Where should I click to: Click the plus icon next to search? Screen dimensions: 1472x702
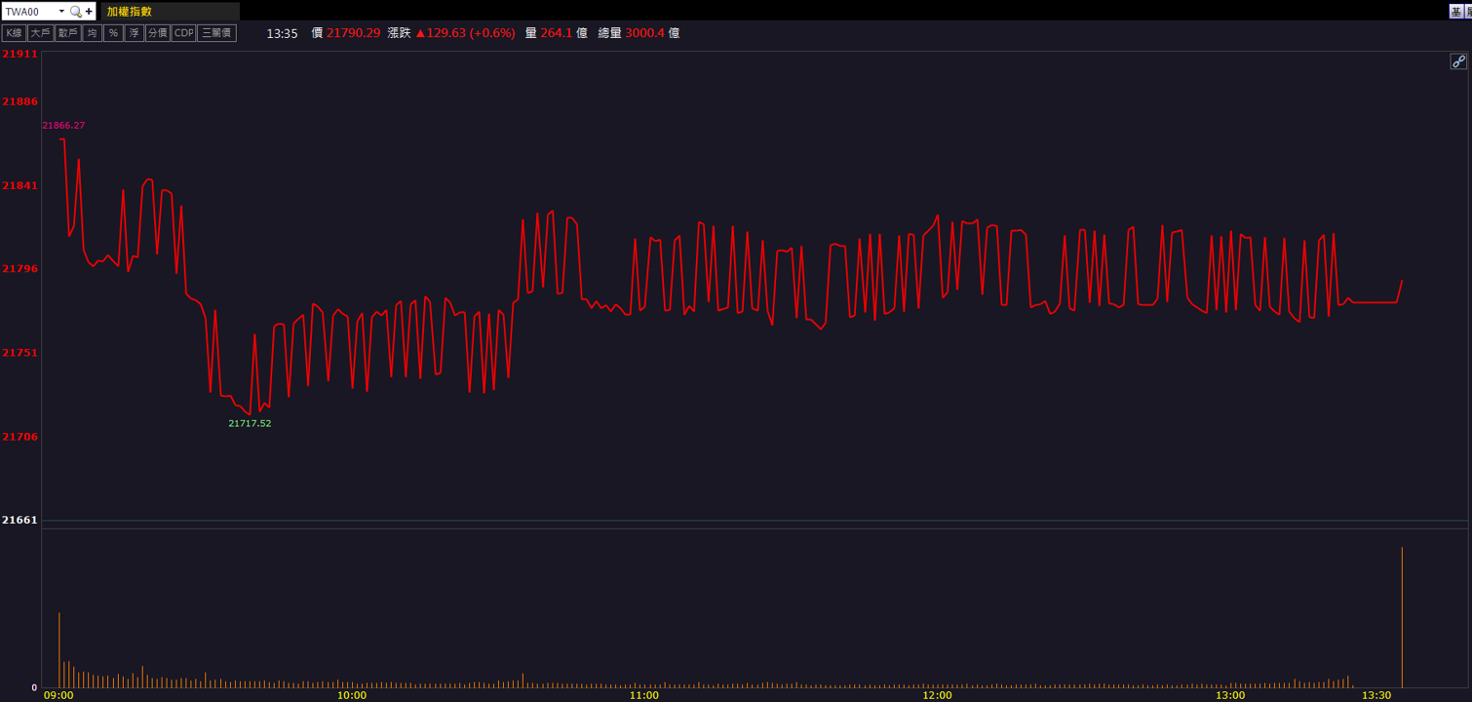point(89,12)
